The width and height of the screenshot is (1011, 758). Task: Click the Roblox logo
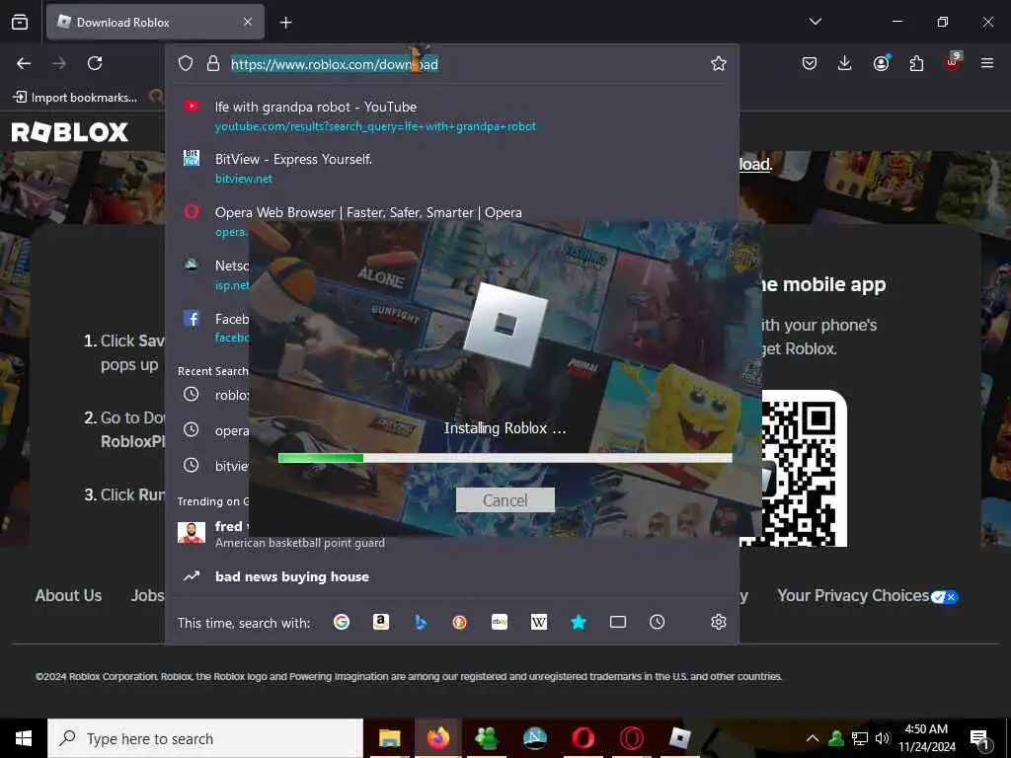(x=70, y=132)
